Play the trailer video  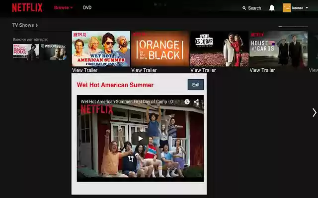pyautogui.click(x=140, y=139)
